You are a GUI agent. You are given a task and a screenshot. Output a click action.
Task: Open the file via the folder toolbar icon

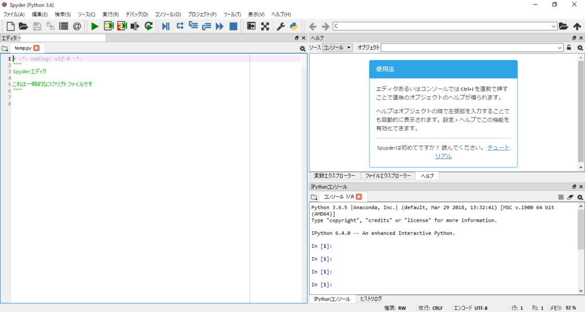point(23,26)
